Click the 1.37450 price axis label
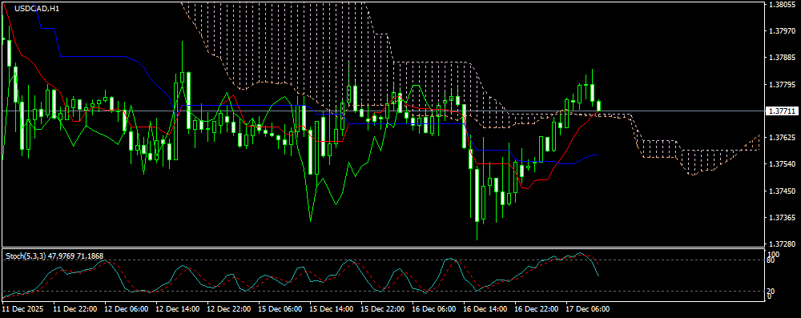801x318 pixels. [x=783, y=191]
